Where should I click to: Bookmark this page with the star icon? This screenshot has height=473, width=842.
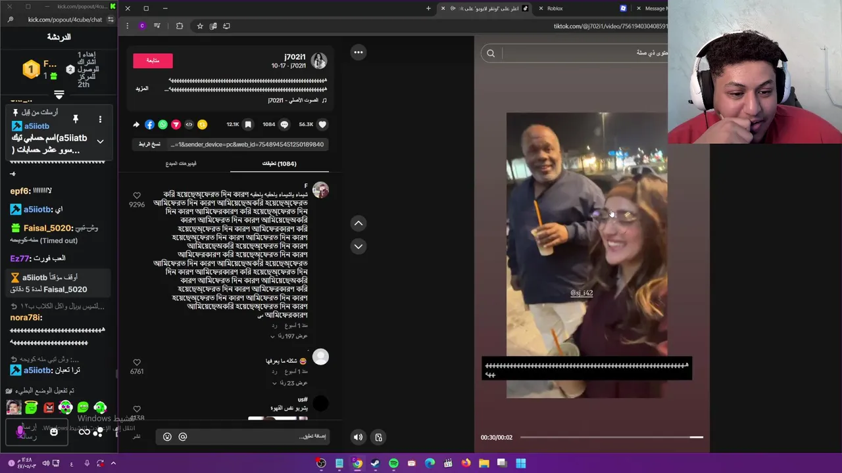[x=200, y=26]
